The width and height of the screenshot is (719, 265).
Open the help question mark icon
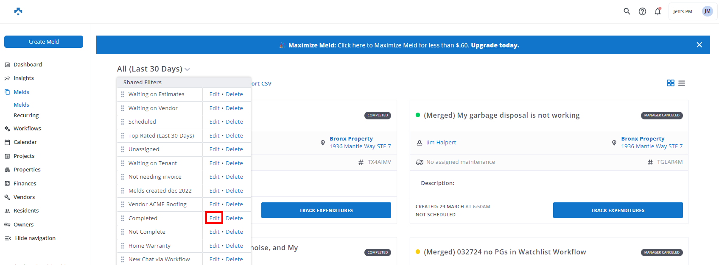click(642, 11)
